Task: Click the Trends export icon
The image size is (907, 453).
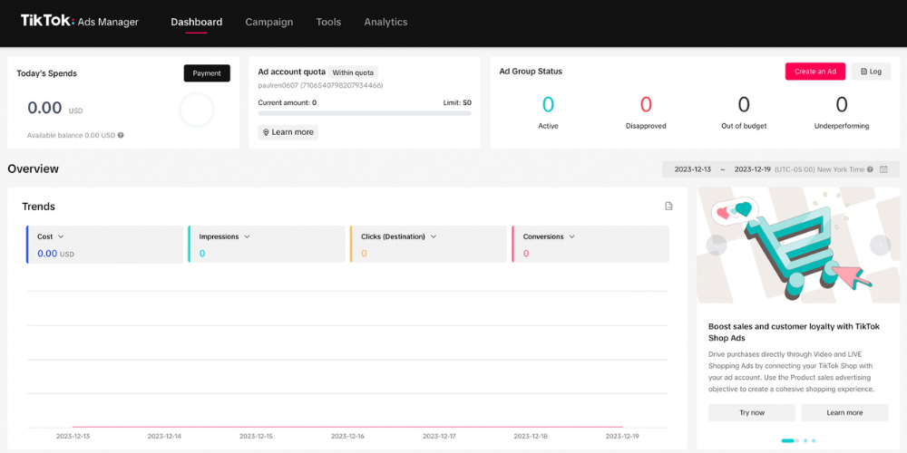Action: pos(668,207)
